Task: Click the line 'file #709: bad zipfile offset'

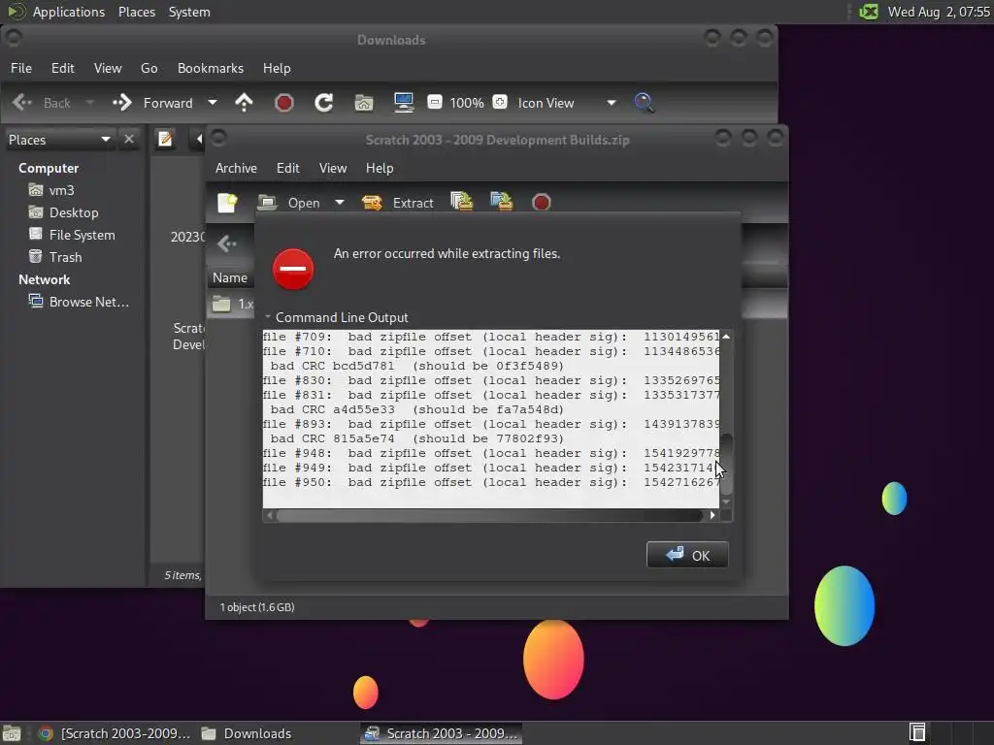Action: [x=491, y=337]
